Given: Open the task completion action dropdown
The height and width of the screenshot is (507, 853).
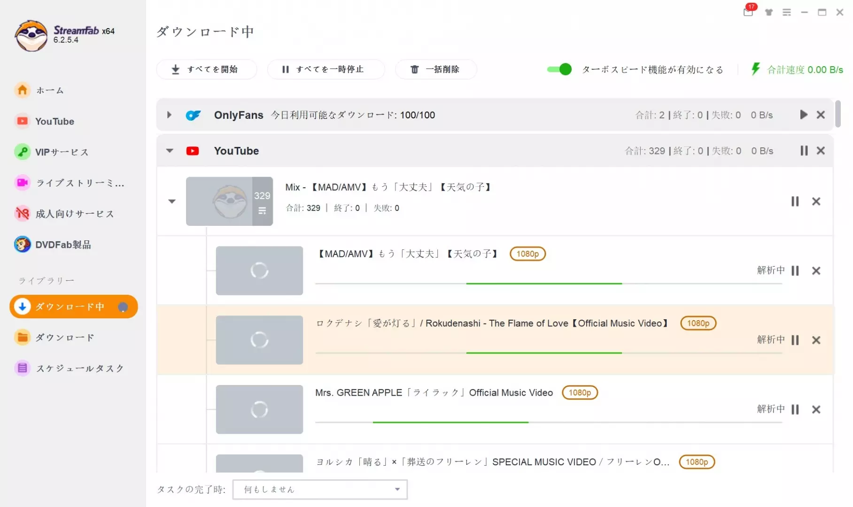Looking at the screenshot, I should (320, 489).
